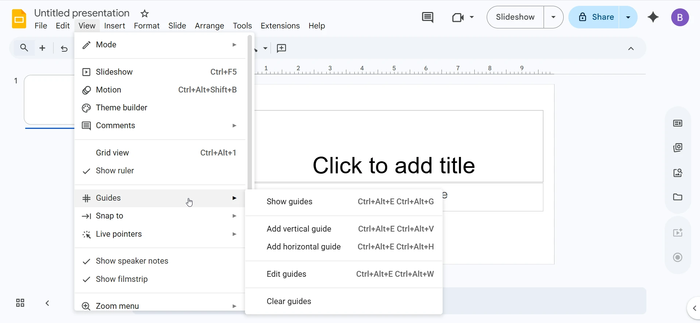
Task: Click add comment icon in toolbar
Action: (281, 48)
